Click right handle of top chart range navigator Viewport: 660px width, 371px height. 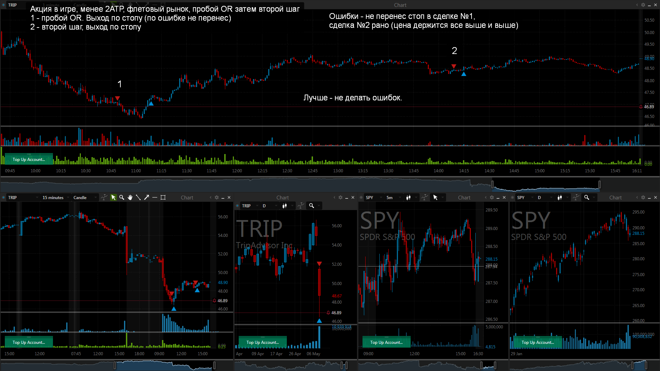599,185
